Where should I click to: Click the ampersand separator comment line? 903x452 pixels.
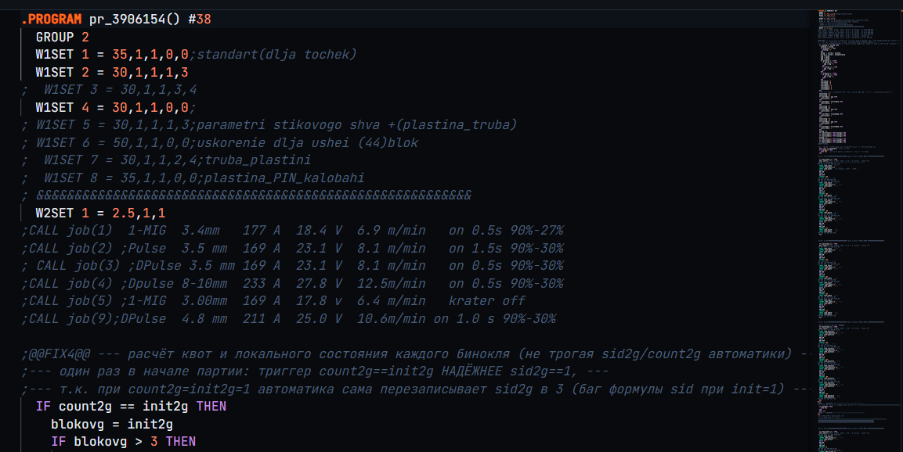[x=246, y=196]
